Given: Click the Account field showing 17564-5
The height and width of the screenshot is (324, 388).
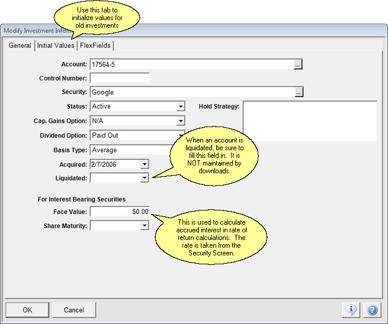Looking at the screenshot, I should click(191, 64).
